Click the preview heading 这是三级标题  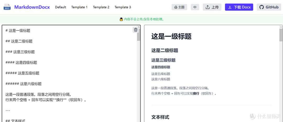point(164,60)
